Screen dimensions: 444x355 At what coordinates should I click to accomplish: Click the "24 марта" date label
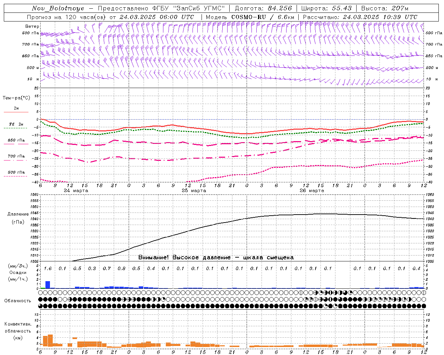(x=76, y=191)
